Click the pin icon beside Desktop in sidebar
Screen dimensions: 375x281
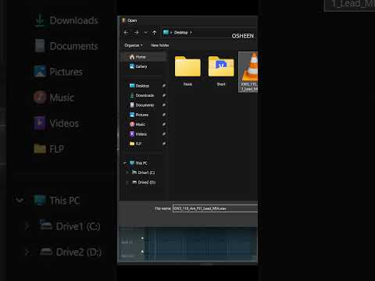164,86
